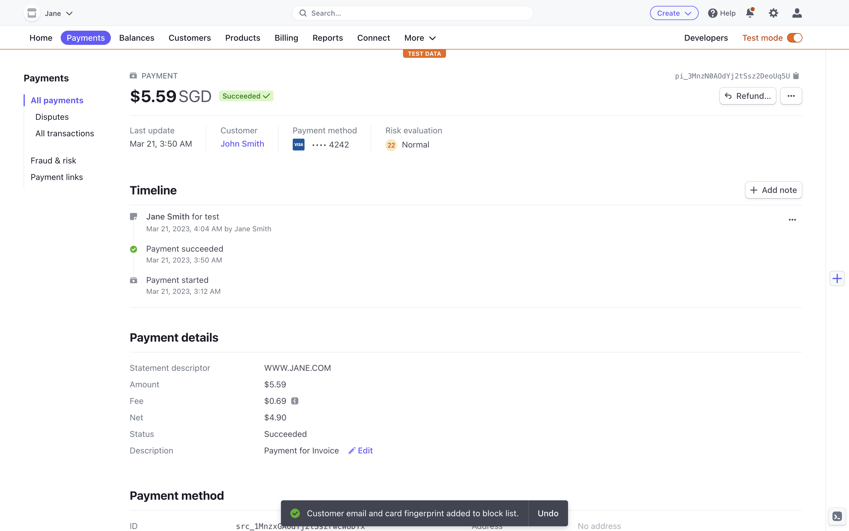849x531 pixels.
Task: Open the terminal shell icon at bottom right
Action: tap(837, 517)
